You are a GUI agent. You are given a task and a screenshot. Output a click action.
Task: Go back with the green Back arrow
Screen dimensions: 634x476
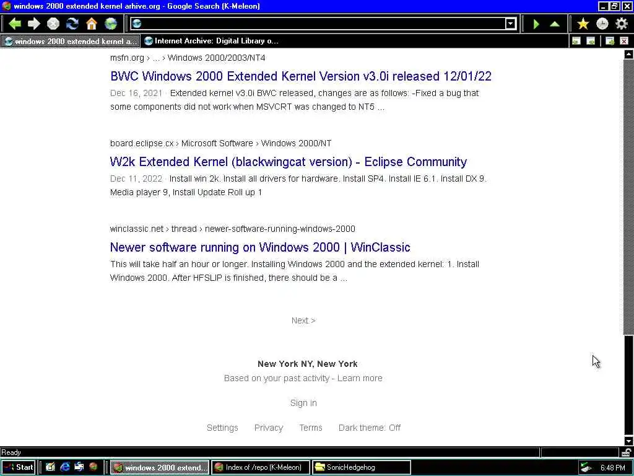click(15, 24)
